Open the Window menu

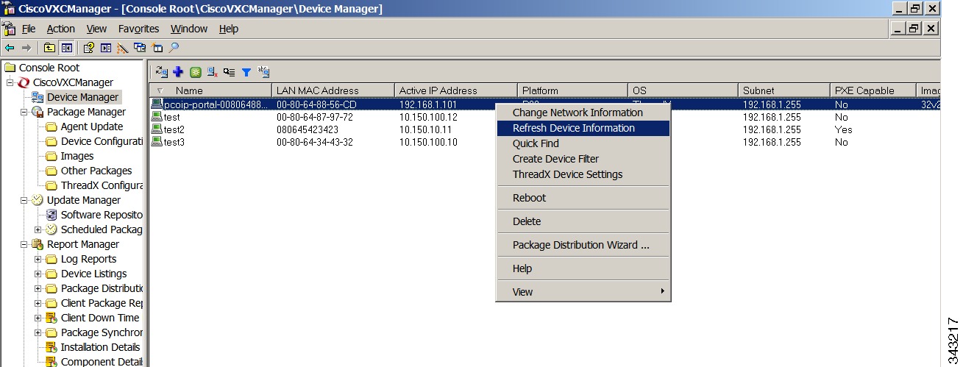pyautogui.click(x=189, y=29)
